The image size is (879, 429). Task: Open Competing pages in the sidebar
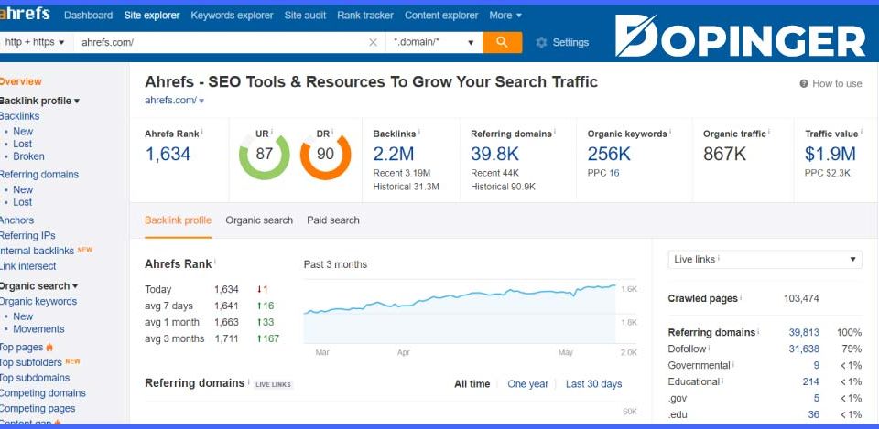point(37,409)
